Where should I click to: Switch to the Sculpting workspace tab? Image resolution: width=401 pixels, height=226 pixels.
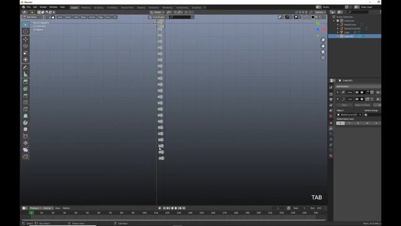pos(99,8)
